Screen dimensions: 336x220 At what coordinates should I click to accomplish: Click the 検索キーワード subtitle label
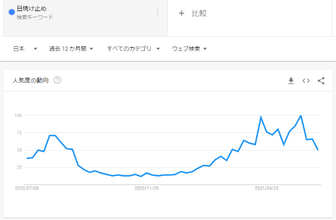[x=35, y=17]
